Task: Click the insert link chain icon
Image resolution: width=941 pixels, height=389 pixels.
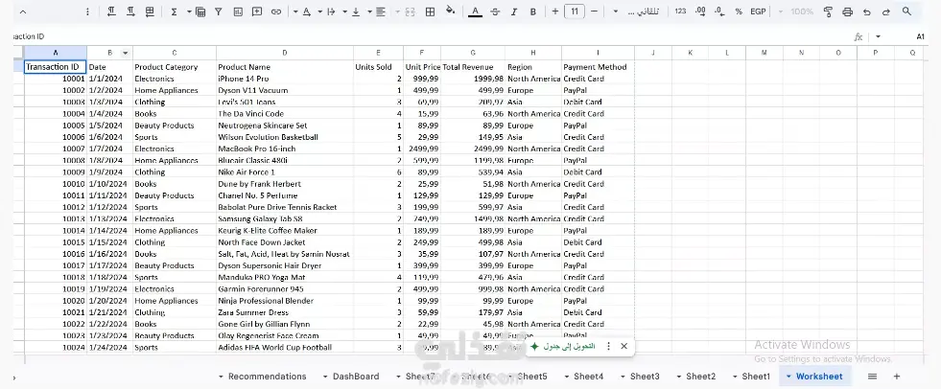Action: (276, 11)
